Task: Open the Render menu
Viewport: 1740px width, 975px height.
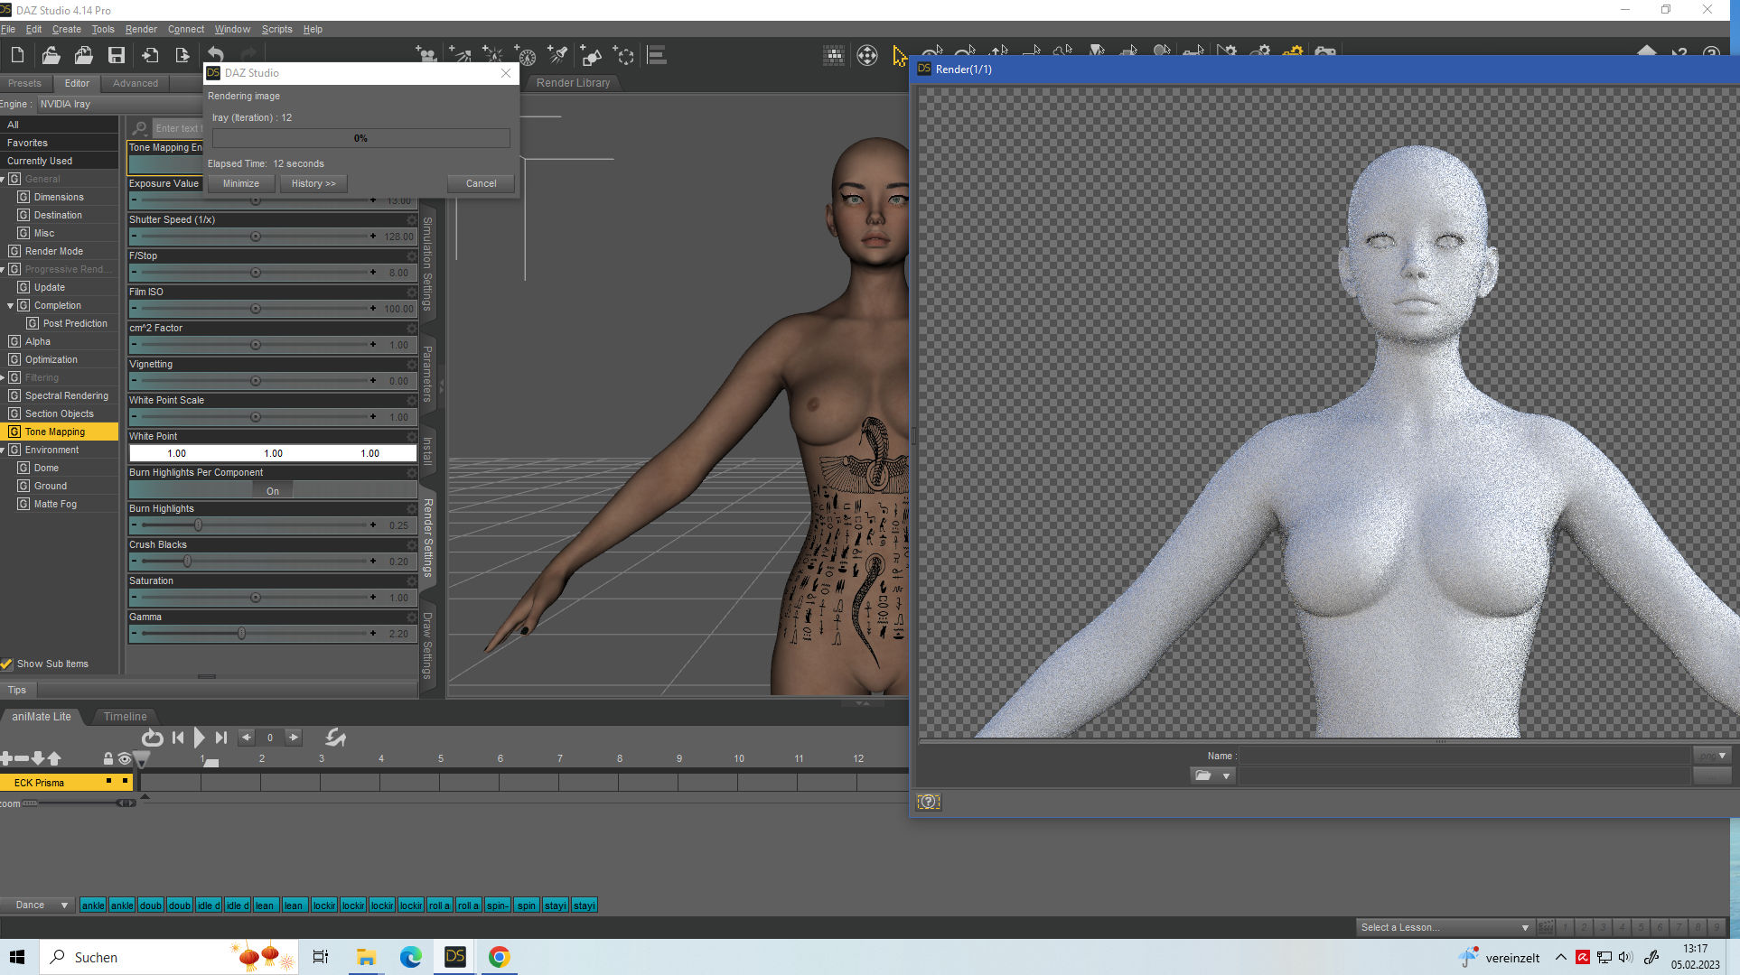Action: 141,29
